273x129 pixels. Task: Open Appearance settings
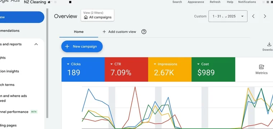[196, 2]
